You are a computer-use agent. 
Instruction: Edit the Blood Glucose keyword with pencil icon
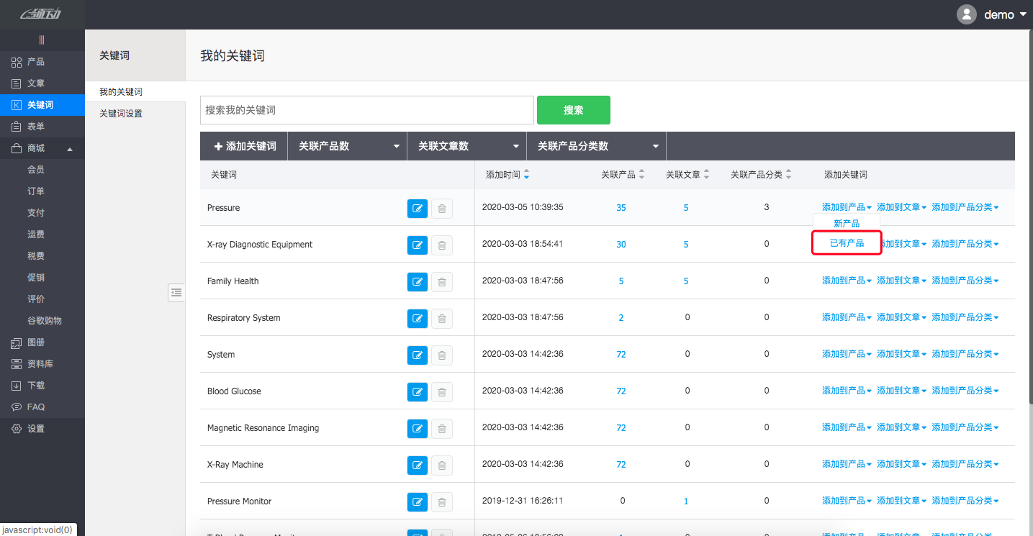[418, 391]
